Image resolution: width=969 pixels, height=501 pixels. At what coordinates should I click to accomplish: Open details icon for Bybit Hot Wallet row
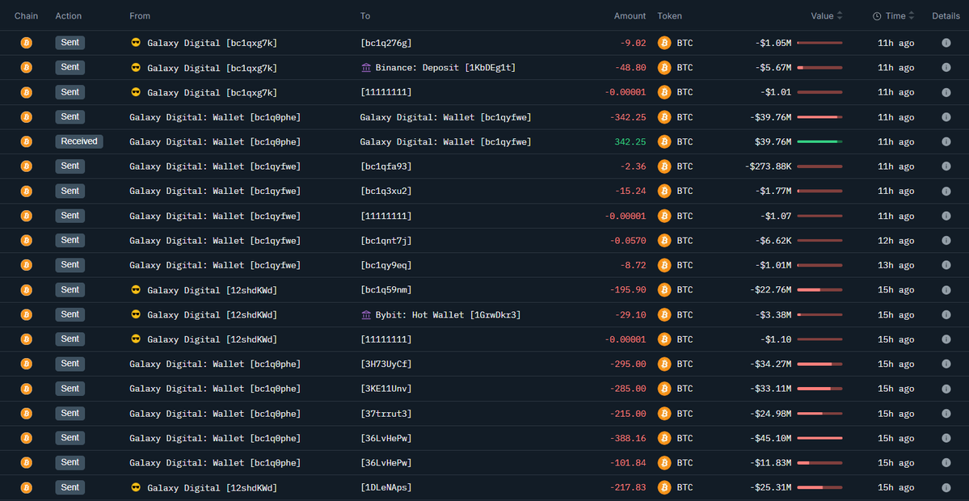(x=946, y=314)
